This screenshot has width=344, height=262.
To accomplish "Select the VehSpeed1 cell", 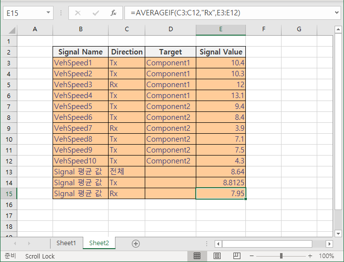I will pos(80,63).
